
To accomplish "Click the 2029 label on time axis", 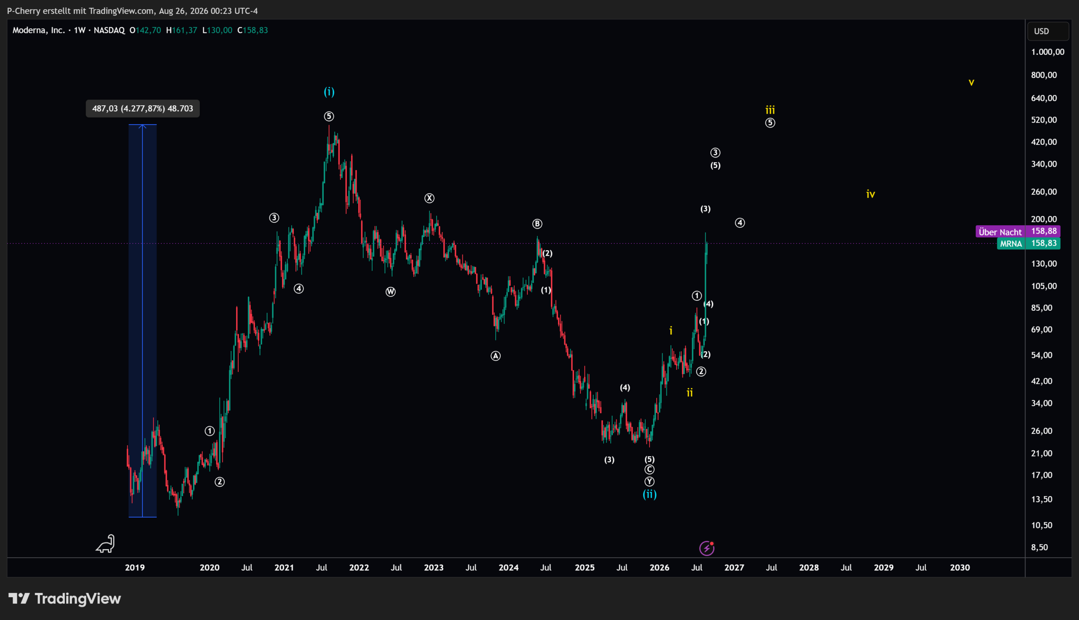I will (x=884, y=568).
